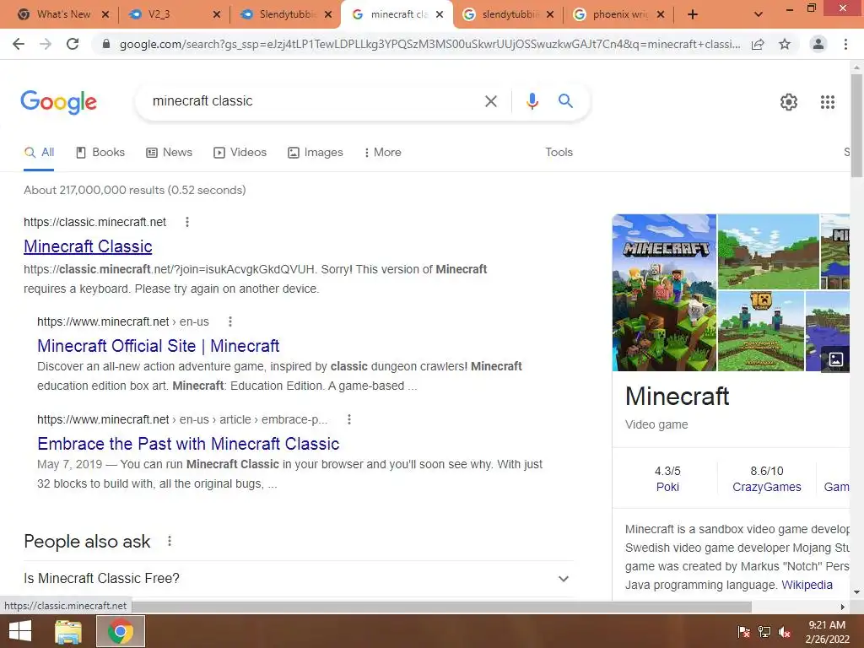Viewport: 864px width, 648px height.
Task: Select the Images search filter
Action: [x=316, y=153]
